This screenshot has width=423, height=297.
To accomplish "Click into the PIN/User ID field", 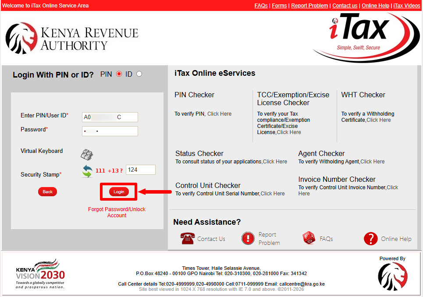I will [110, 117].
